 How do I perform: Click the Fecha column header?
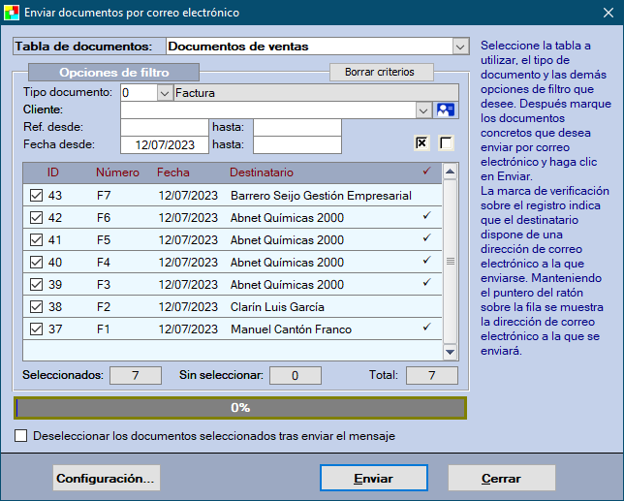pos(173,172)
